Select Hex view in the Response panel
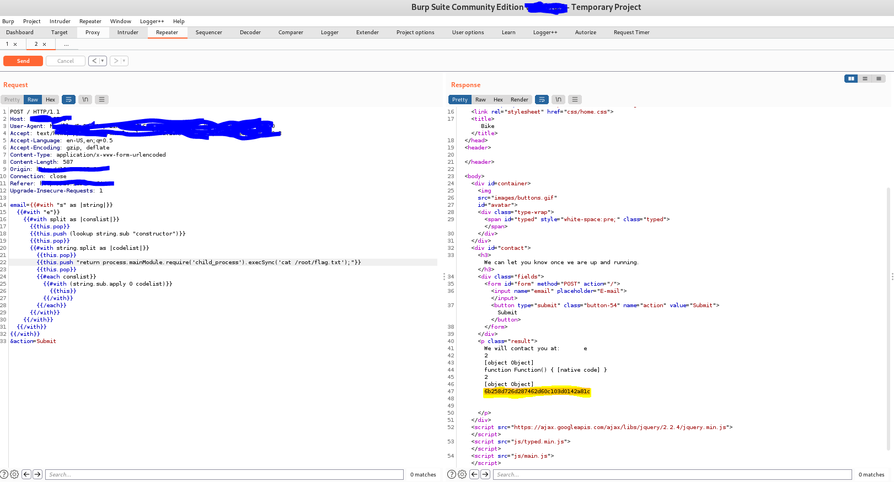Viewport: 894px width, 482px height. coord(498,100)
